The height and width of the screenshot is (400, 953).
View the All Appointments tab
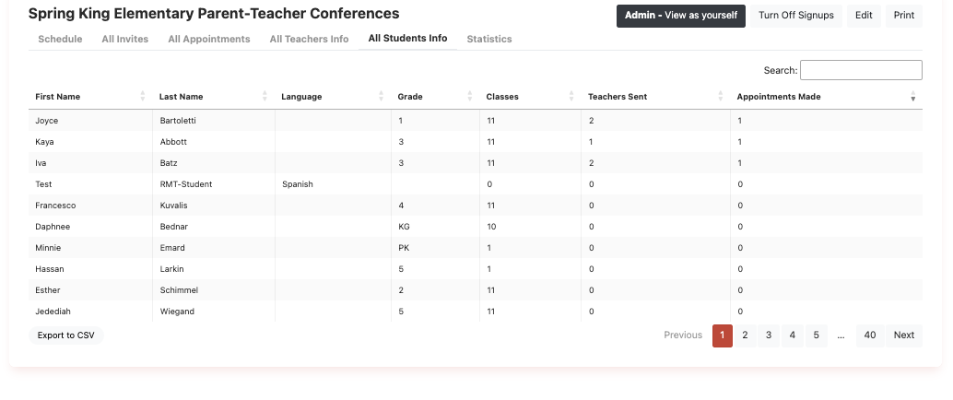coord(209,39)
